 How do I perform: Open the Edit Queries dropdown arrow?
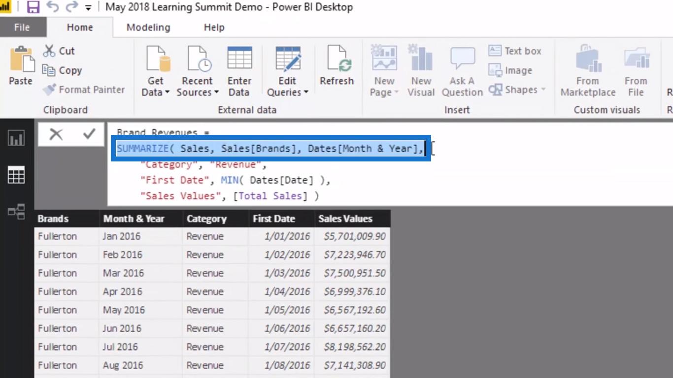(x=306, y=92)
